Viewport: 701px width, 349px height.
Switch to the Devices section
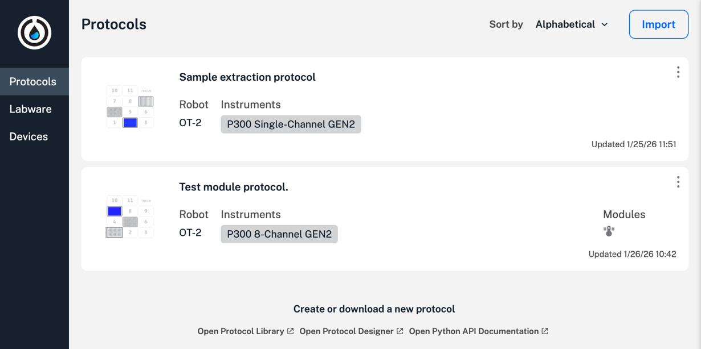pos(28,136)
